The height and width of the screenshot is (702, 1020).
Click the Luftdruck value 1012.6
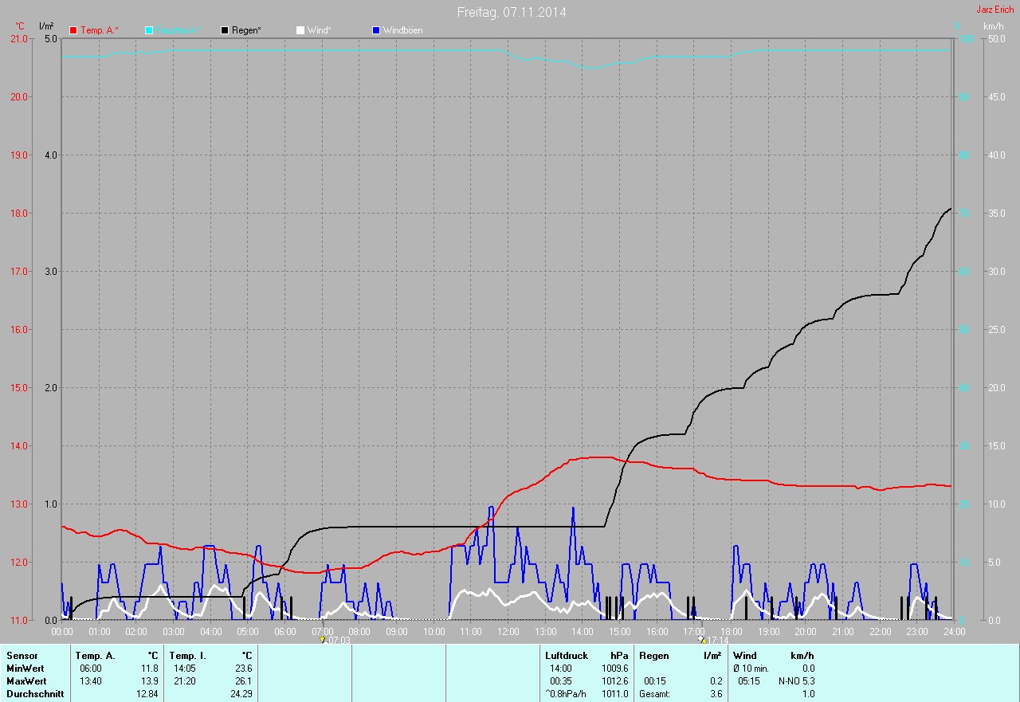coord(614,681)
